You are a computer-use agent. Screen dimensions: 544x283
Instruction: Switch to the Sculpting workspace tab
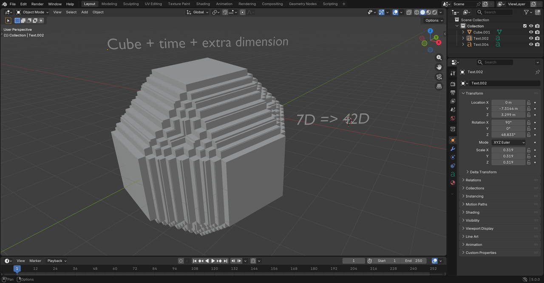[131, 4]
